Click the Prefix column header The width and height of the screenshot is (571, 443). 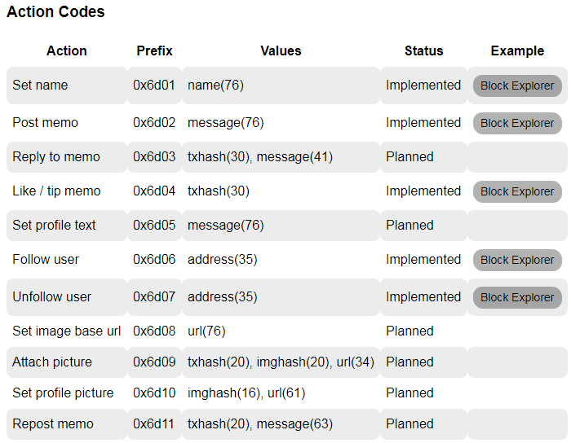coord(154,50)
